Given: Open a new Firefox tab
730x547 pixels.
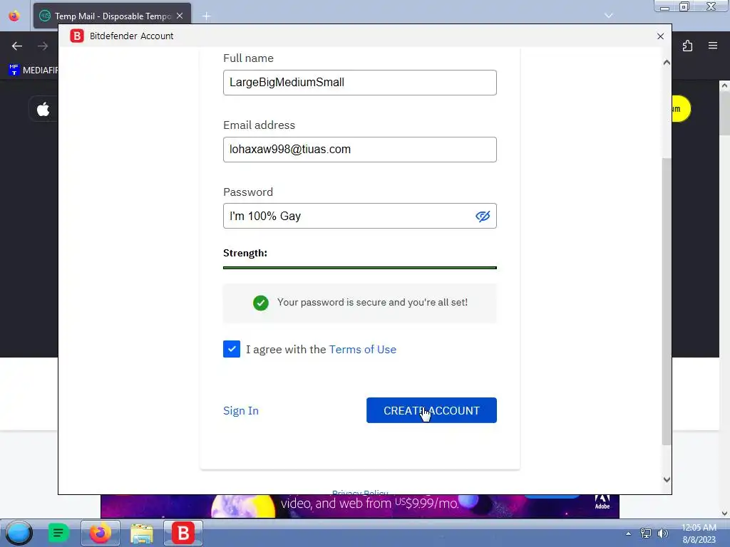Looking at the screenshot, I should [206, 16].
